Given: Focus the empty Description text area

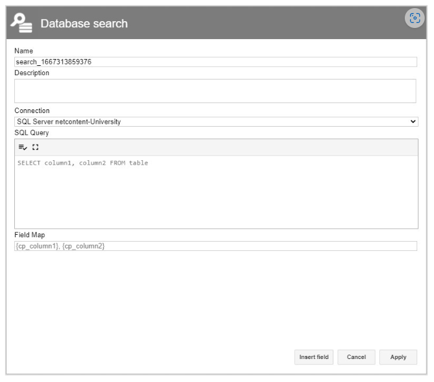Looking at the screenshot, I should (215, 91).
